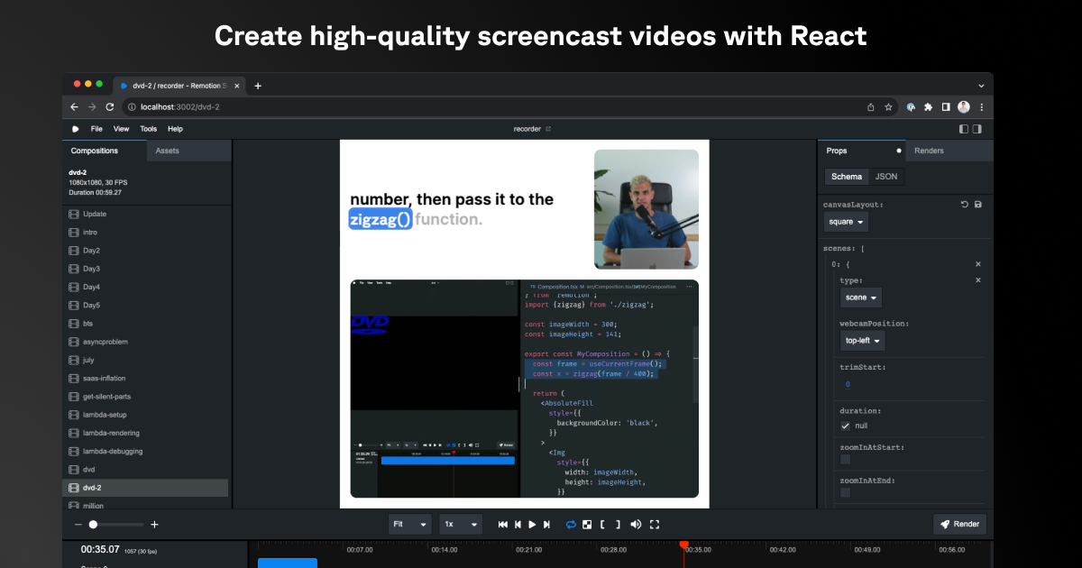The image size is (1082, 568).
Task: Open the intro composition
Action: click(x=145, y=232)
